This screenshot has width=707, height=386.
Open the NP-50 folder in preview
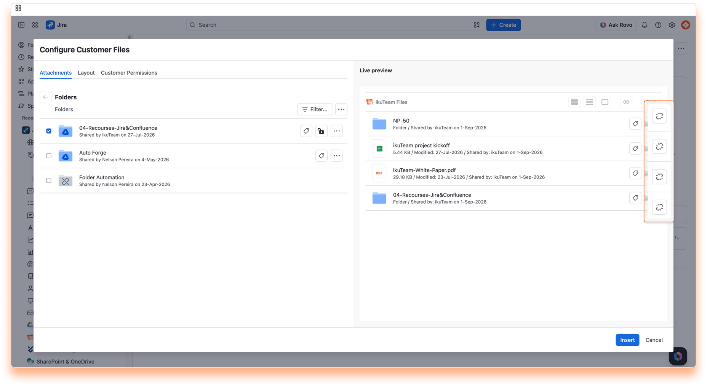[x=401, y=121]
